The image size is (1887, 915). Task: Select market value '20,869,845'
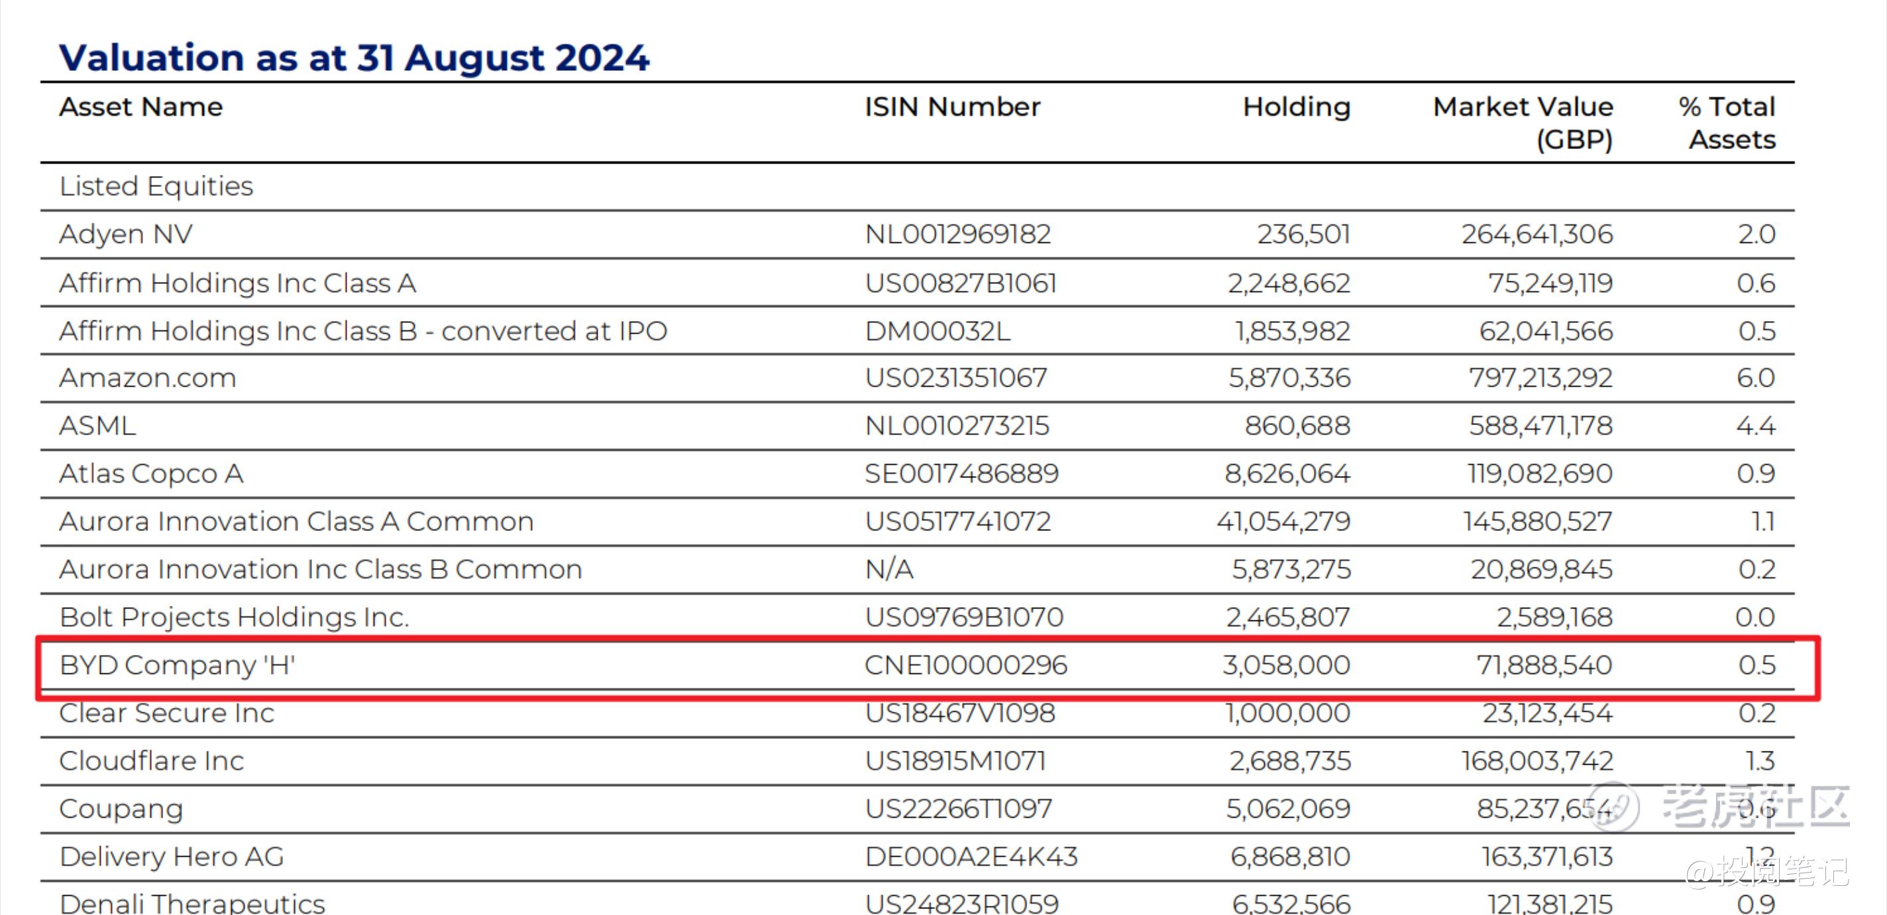1542,569
